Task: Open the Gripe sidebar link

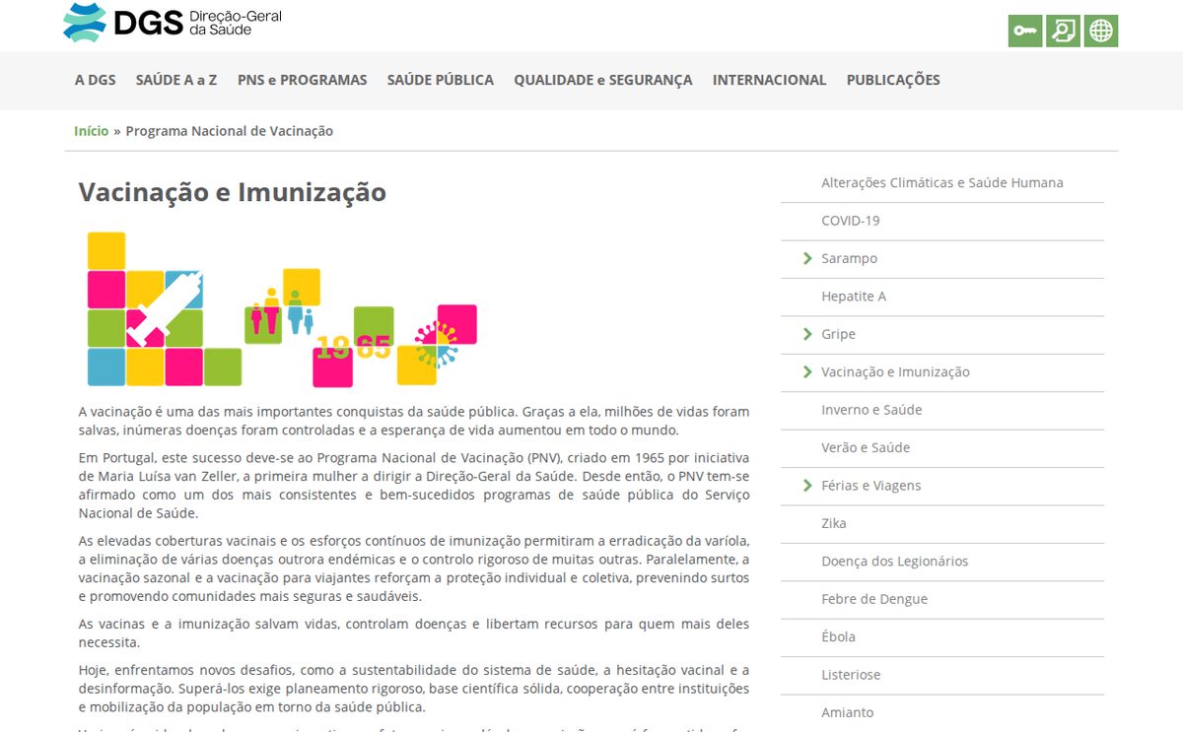Action: tap(839, 334)
